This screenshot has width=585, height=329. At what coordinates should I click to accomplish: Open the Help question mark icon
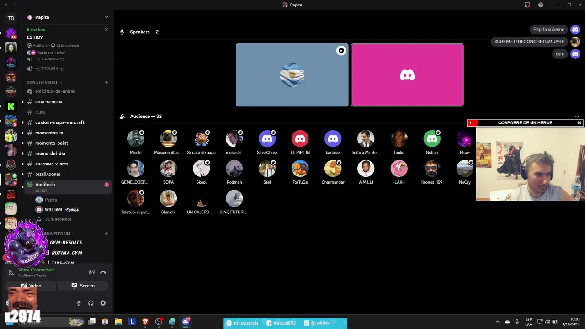click(x=541, y=5)
